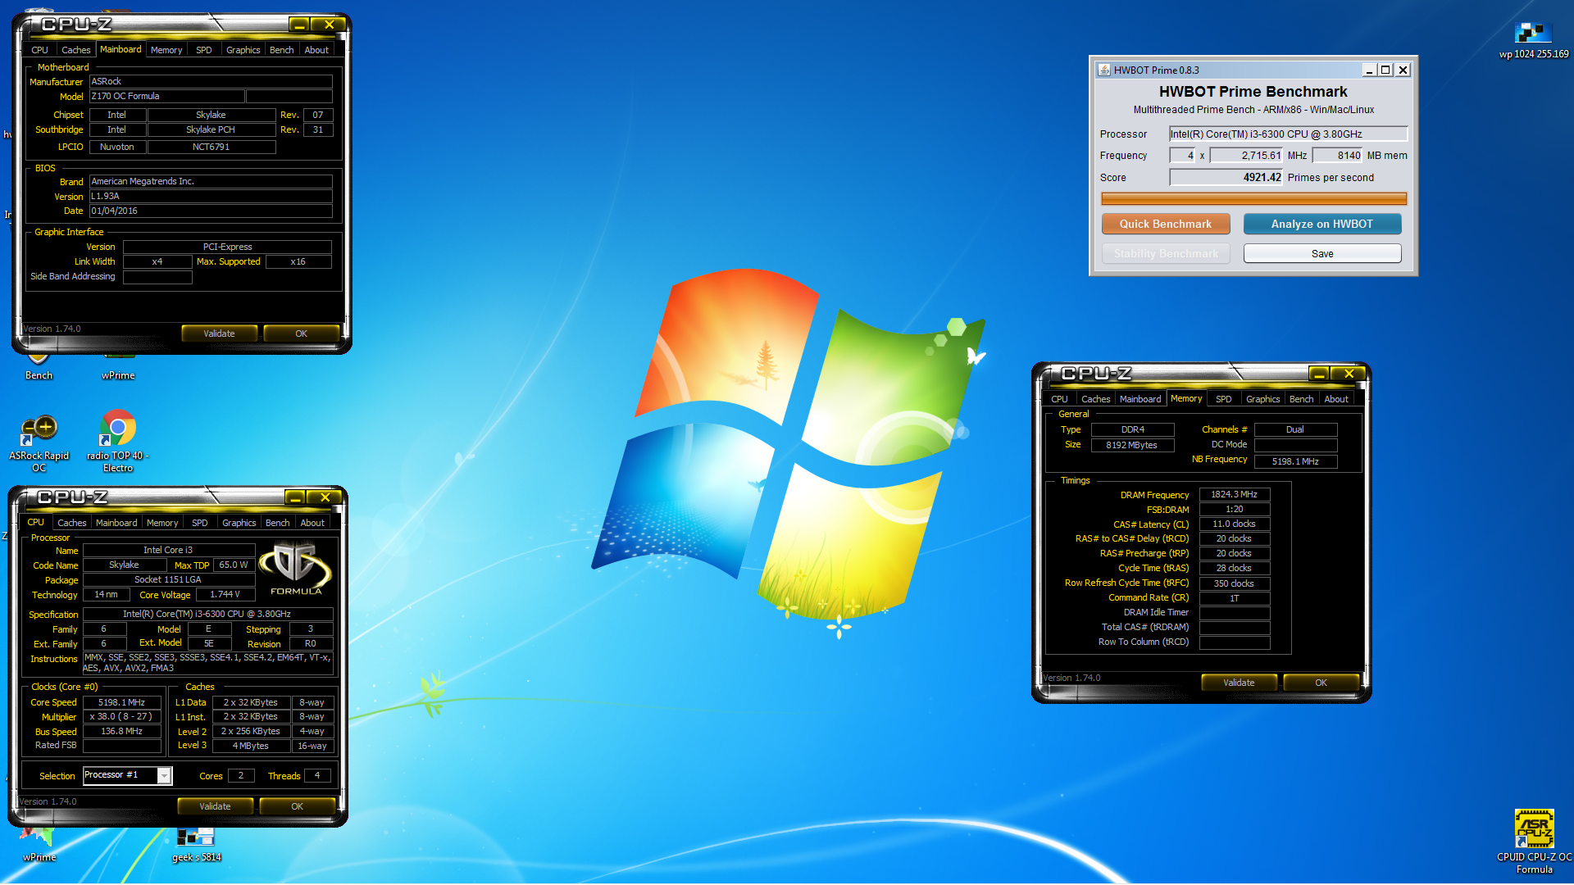Click the Core Voltage value 1.744 V
The image size is (1574, 885).
pyautogui.click(x=225, y=594)
